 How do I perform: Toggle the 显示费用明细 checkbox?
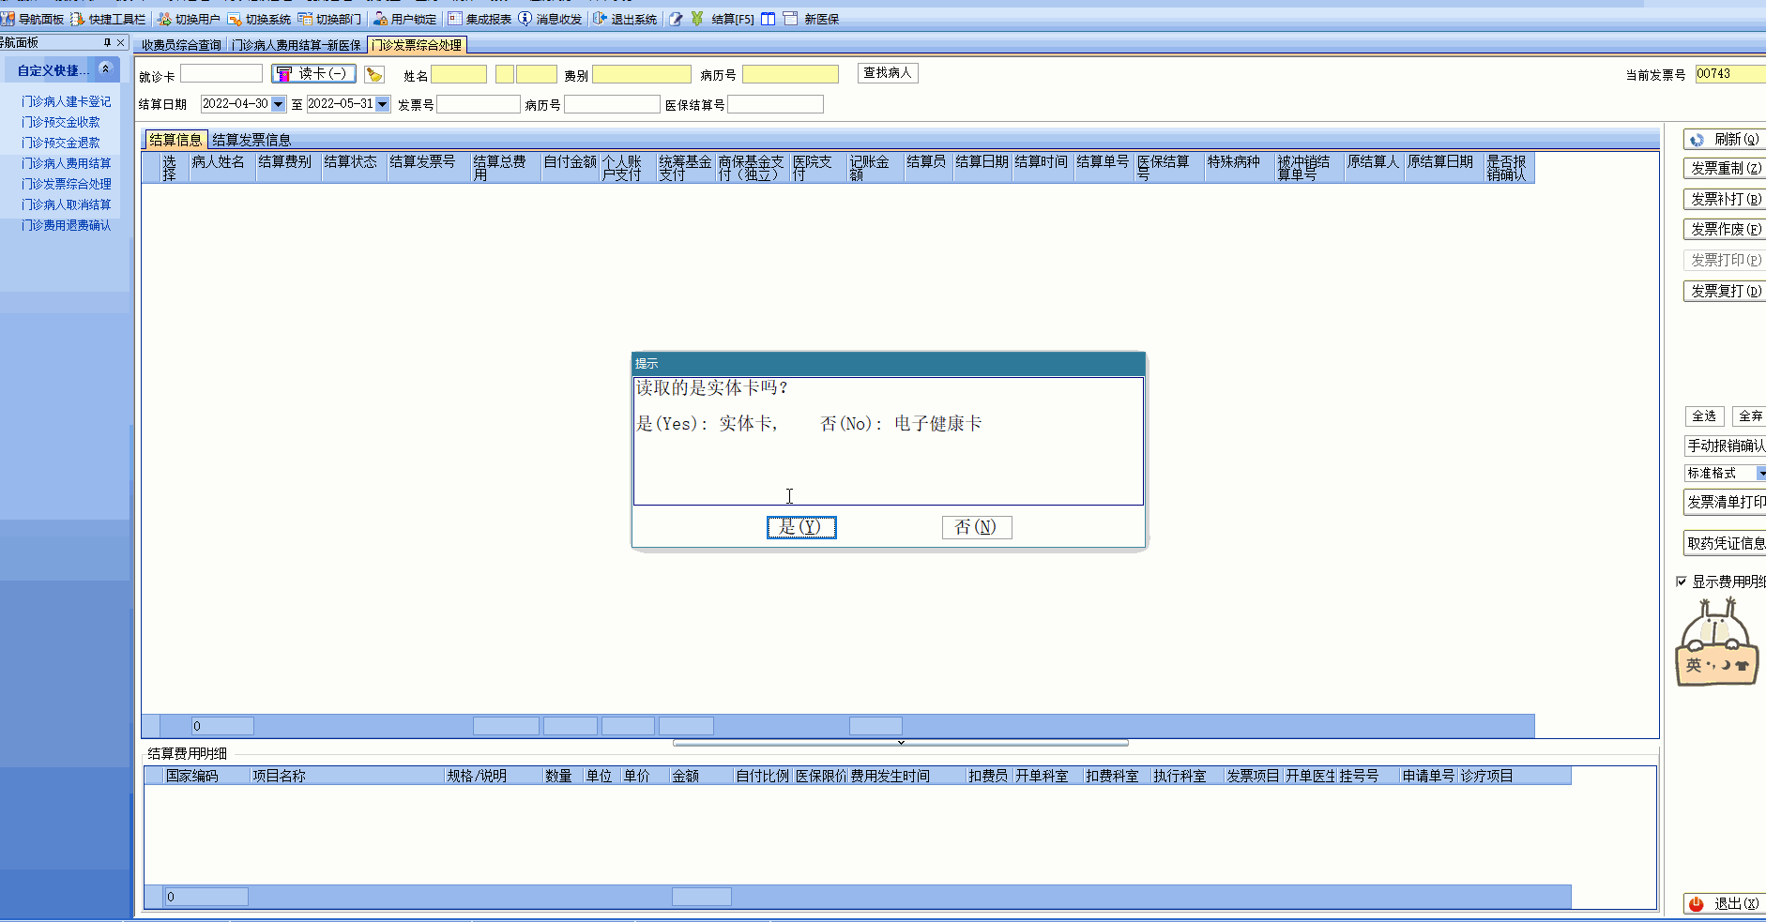click(1682, 582)
